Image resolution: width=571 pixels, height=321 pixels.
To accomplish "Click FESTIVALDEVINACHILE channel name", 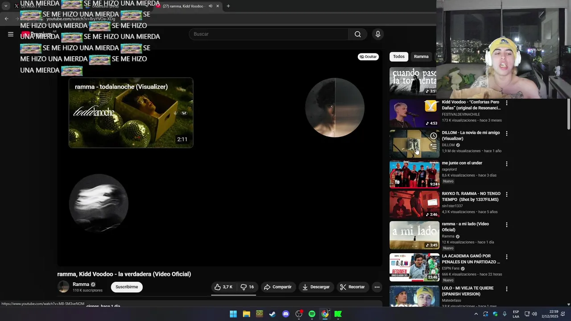I will tap(461, 115).
